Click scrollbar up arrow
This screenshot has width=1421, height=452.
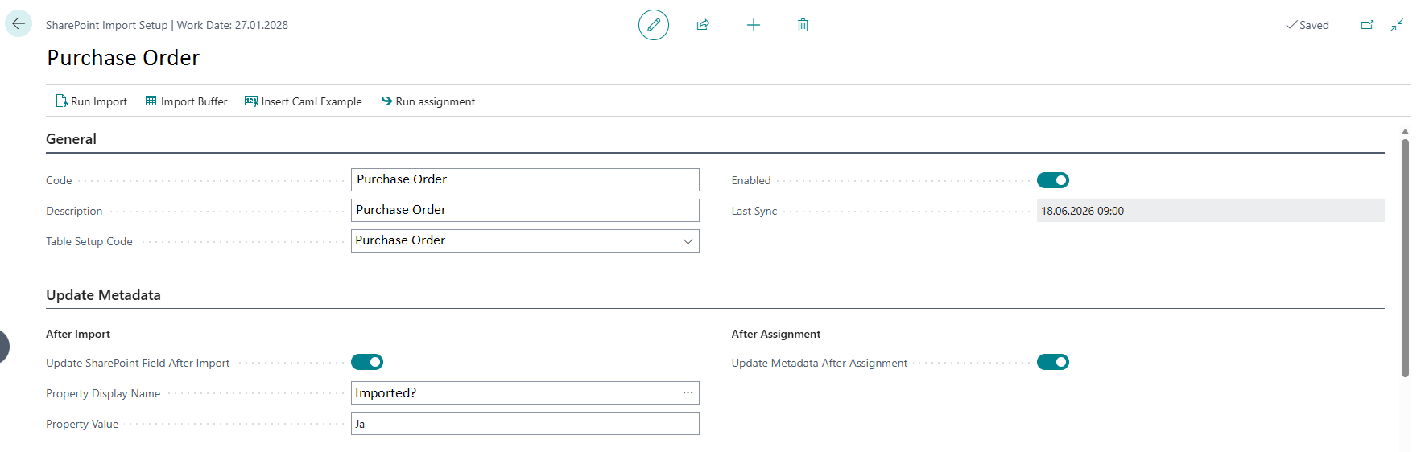[x=1405, y=132]
